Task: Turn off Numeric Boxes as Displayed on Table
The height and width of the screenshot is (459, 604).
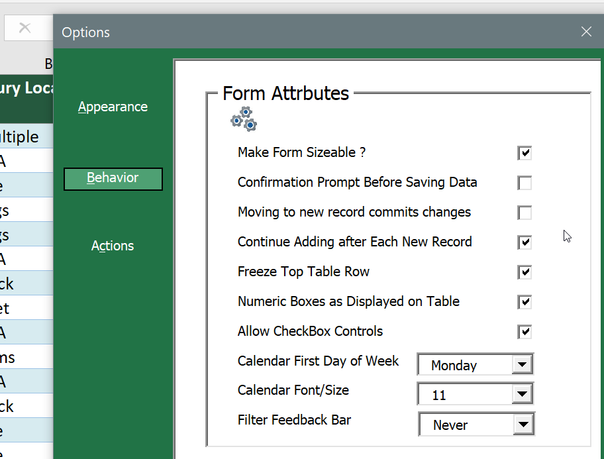Action: (525, 302)
